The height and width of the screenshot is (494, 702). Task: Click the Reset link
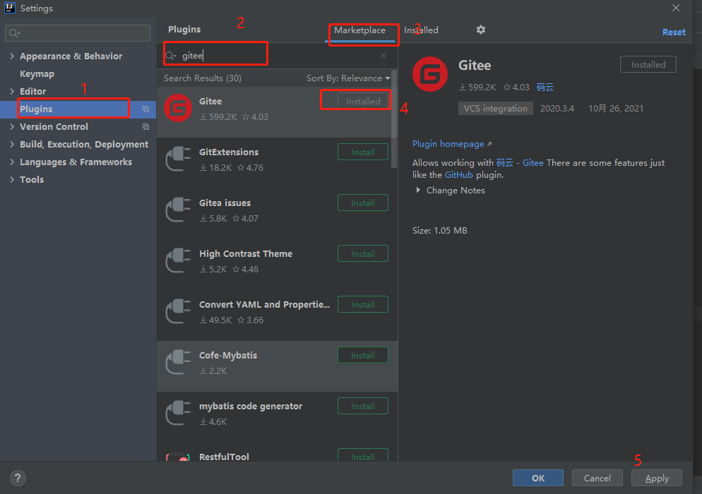[674, 32]
